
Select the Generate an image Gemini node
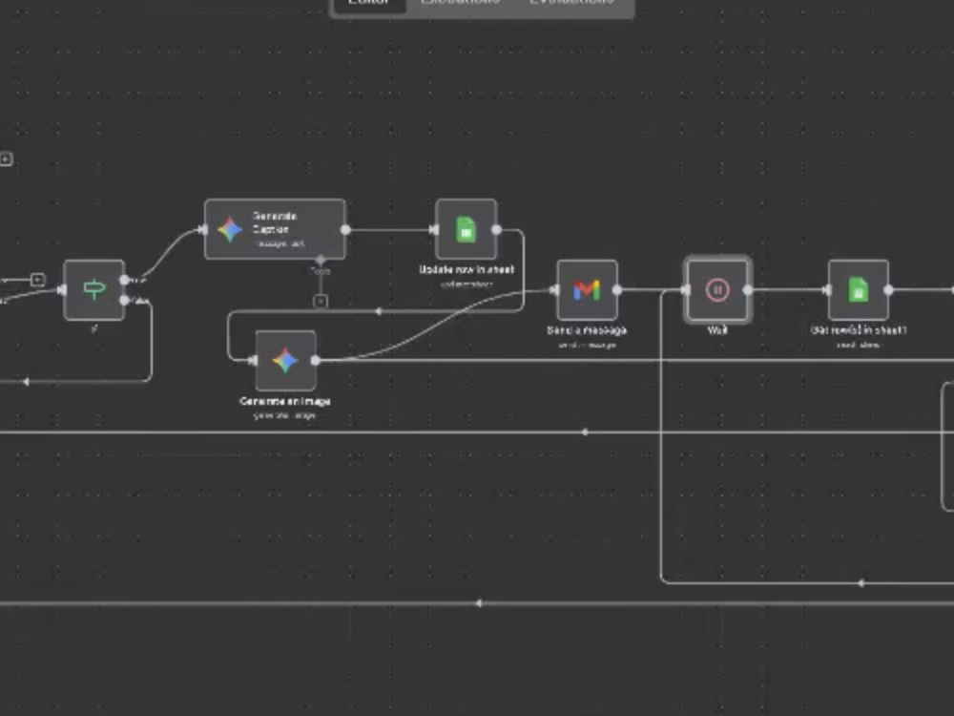click(x=285, y=361)
